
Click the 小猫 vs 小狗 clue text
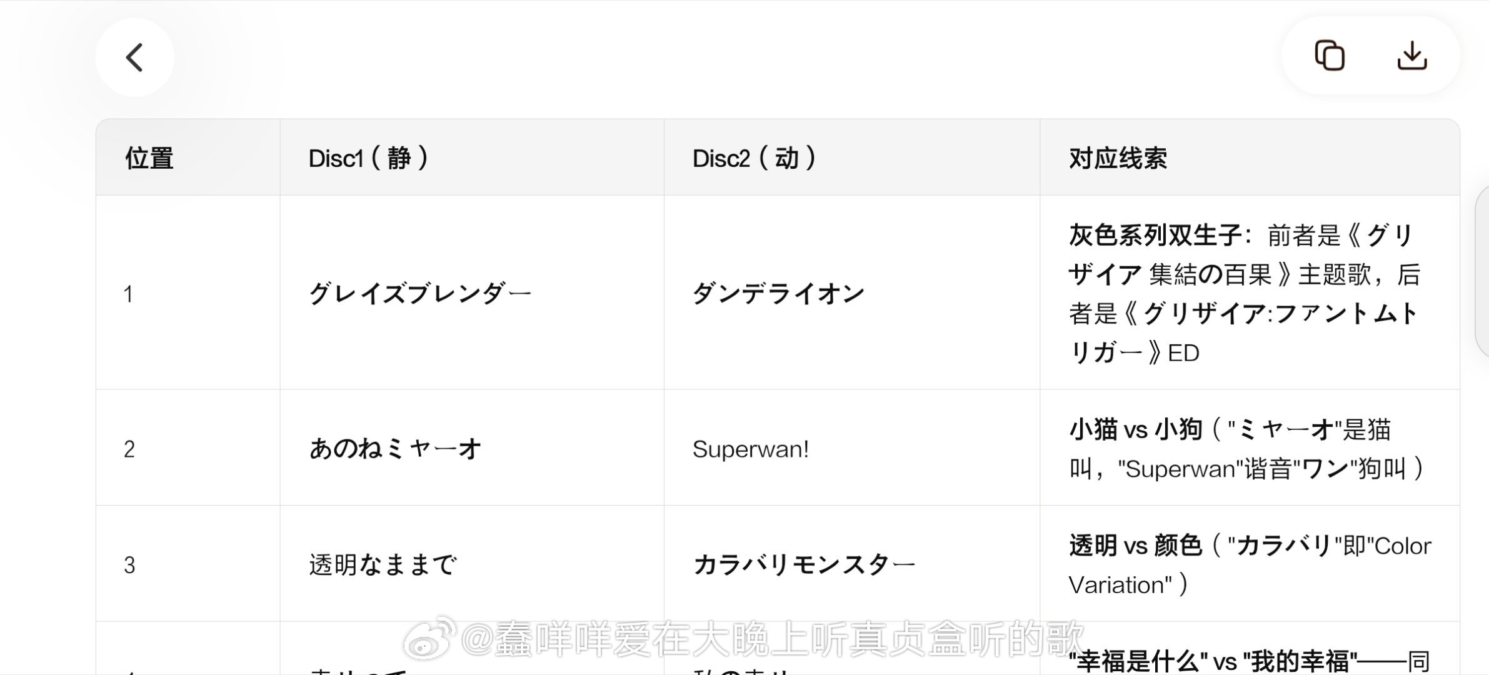(x=1135, y=429)
